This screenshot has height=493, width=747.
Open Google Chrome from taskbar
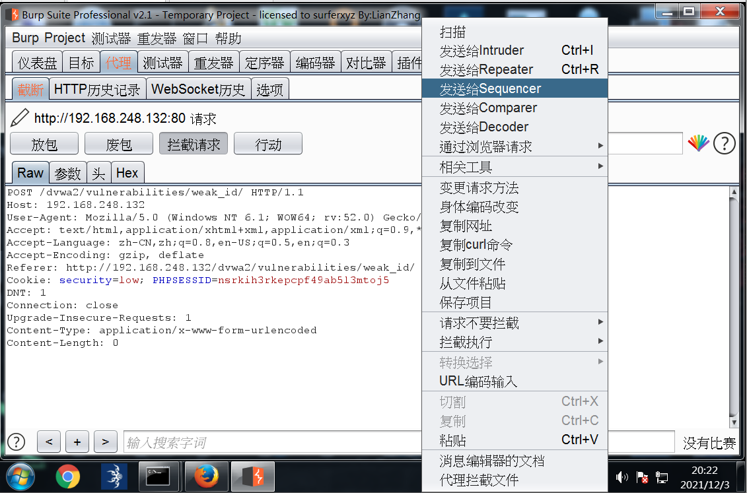coord(67,477)
